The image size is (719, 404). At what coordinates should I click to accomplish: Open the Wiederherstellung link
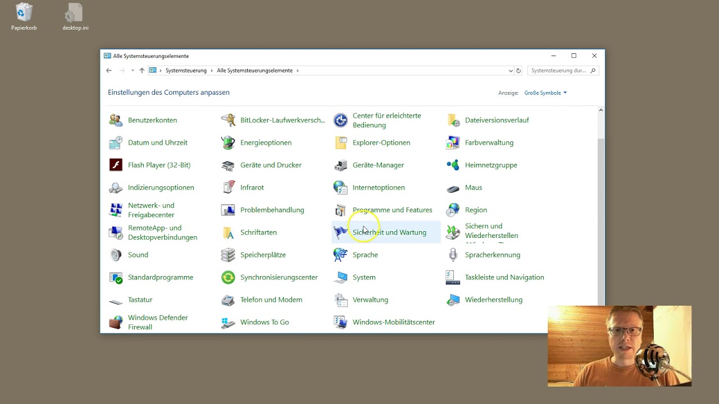coord(494,300)
